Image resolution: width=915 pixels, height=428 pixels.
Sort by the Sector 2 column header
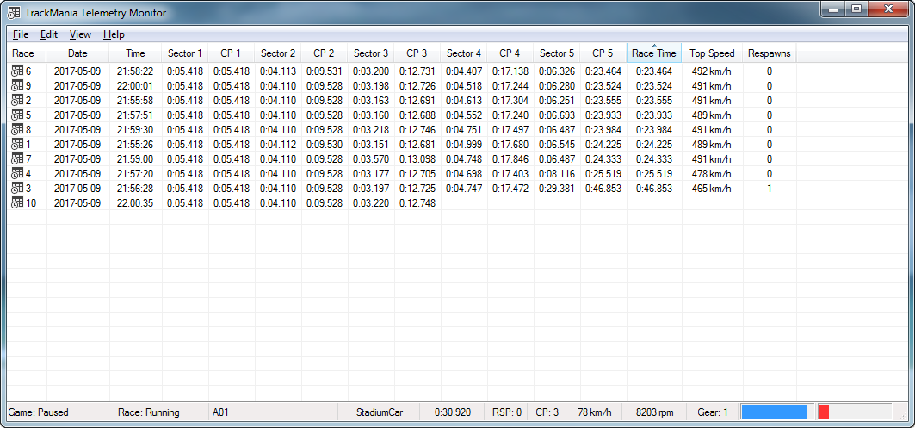[278, 53]
